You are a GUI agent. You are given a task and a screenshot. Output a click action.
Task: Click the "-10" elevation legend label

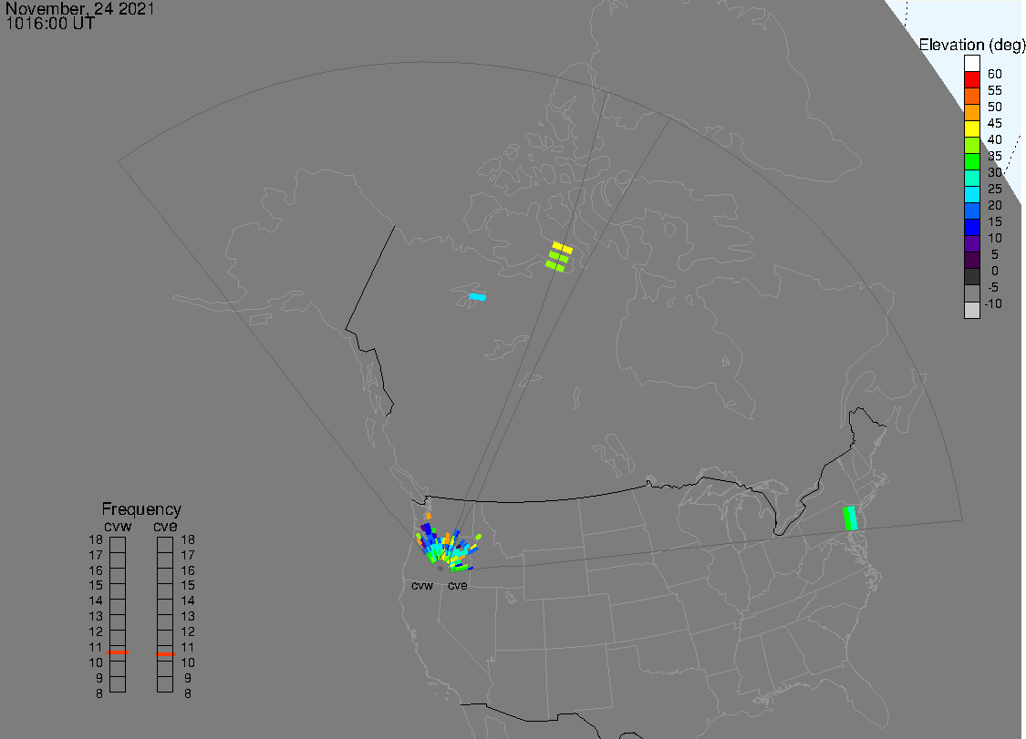tap(993, 303)
